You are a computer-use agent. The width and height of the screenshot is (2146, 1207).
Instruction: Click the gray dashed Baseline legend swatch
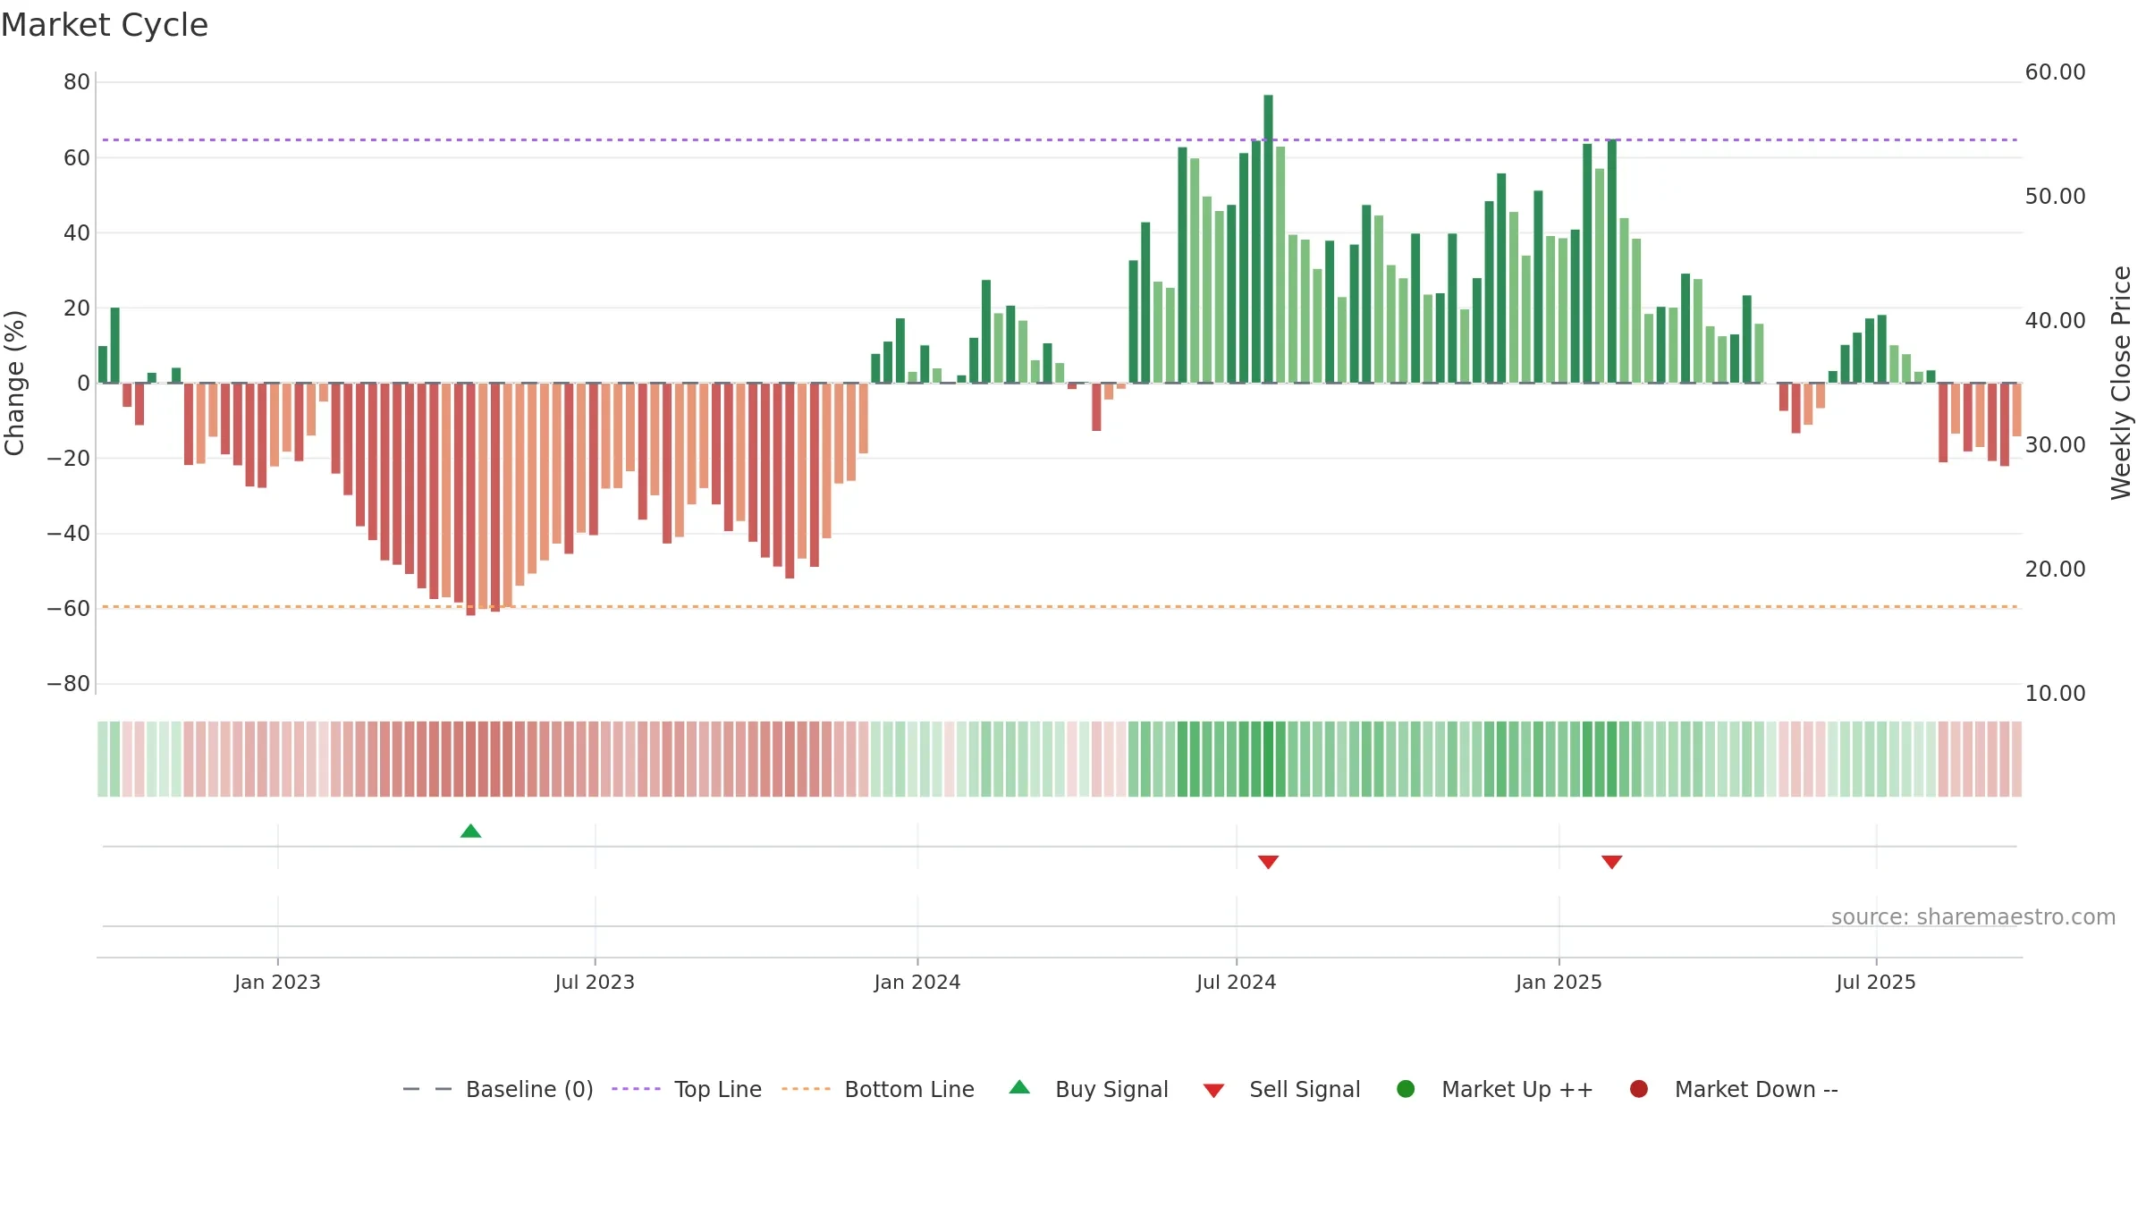point(427,1089)
